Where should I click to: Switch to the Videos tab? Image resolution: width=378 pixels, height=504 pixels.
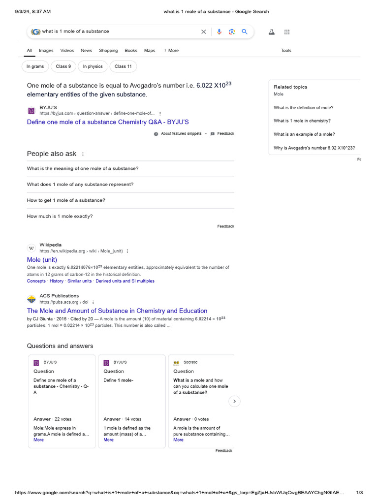pos(67,51)
